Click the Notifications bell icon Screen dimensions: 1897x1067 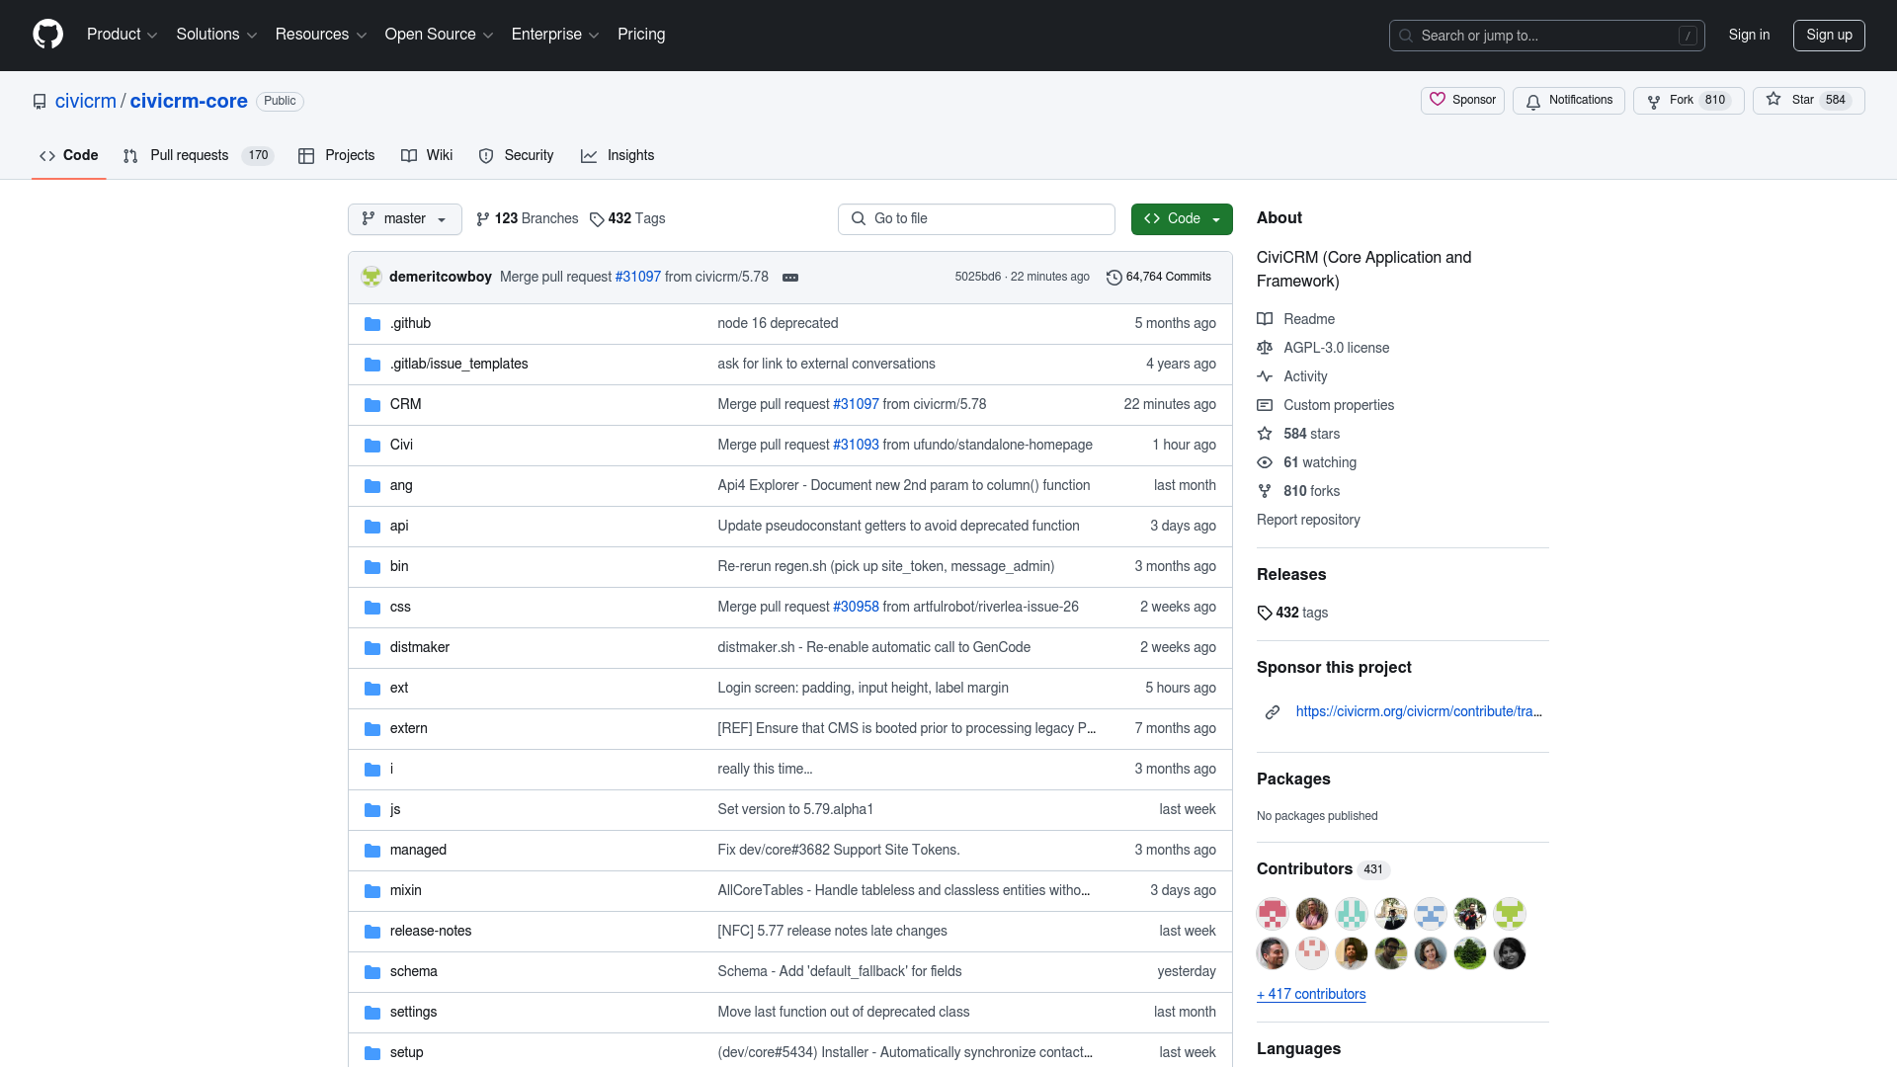pyautogui.click(x=1533, y=101)
